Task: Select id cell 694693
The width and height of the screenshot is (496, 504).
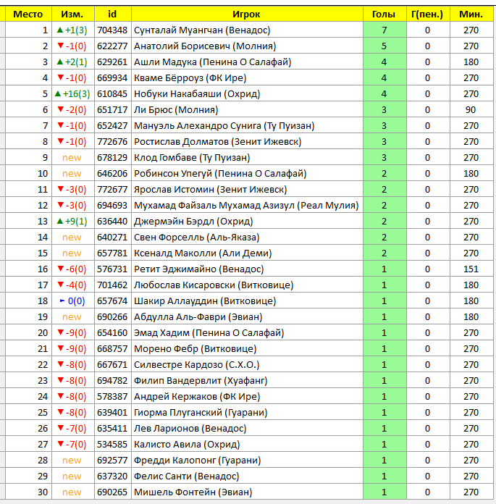Action: coord(112,206)
